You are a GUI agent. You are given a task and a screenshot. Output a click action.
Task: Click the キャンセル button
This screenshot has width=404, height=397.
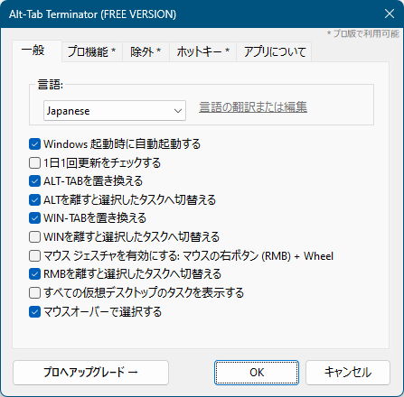click(x=348, y=373)
